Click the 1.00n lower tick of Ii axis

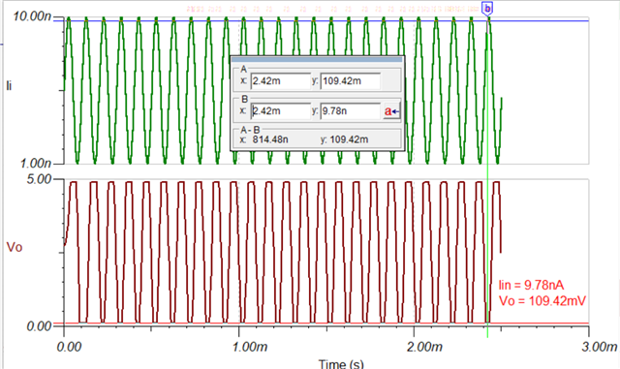point(35,163)
